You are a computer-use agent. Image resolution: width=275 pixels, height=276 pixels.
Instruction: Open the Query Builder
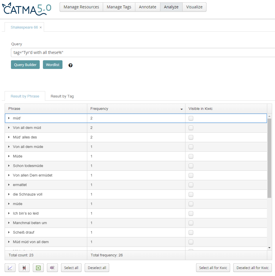[x=25, y=65]
